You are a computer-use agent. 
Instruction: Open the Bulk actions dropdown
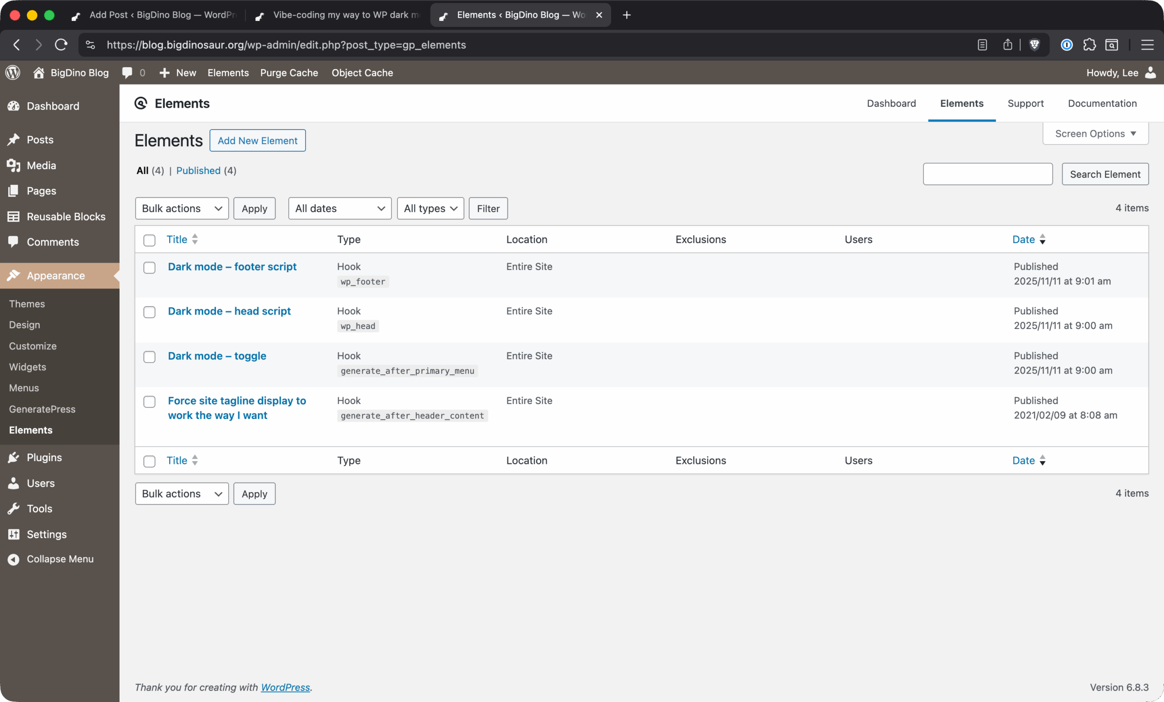tap(181, 208)
